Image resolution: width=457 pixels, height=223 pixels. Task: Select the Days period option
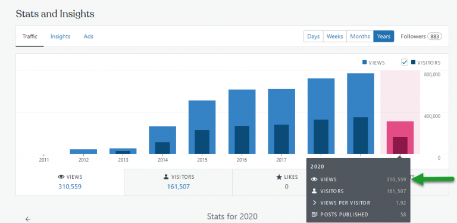point(314,36)
